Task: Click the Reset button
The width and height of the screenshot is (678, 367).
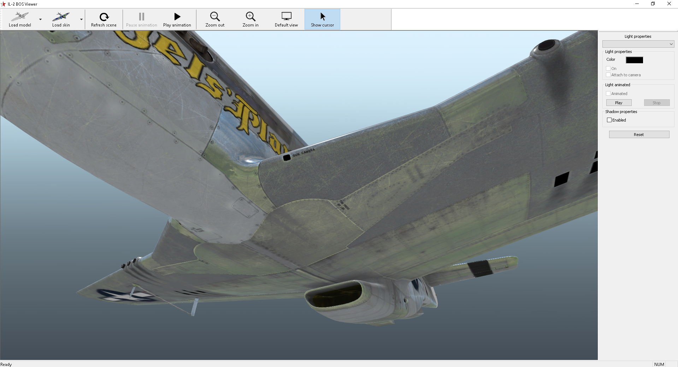Action: coord(639,135)
